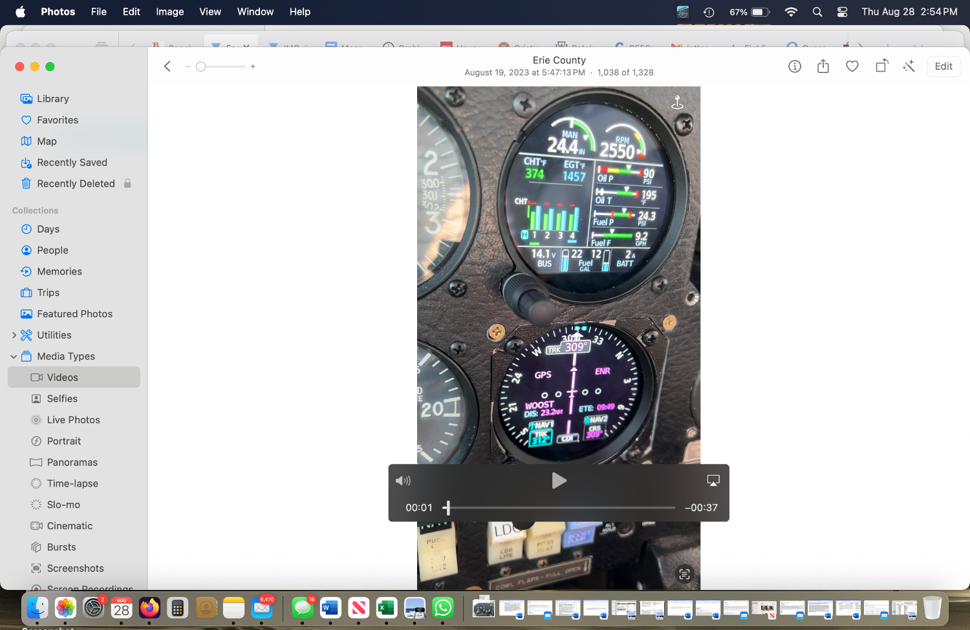Open the File menu
Screen dimensions: 970x630
coord(99,12)
